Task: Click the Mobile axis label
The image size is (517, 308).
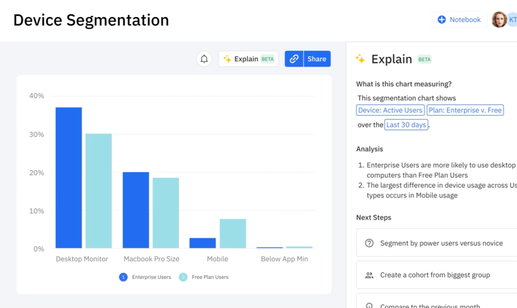Action: pyautogui.click(x=217, y=259)
